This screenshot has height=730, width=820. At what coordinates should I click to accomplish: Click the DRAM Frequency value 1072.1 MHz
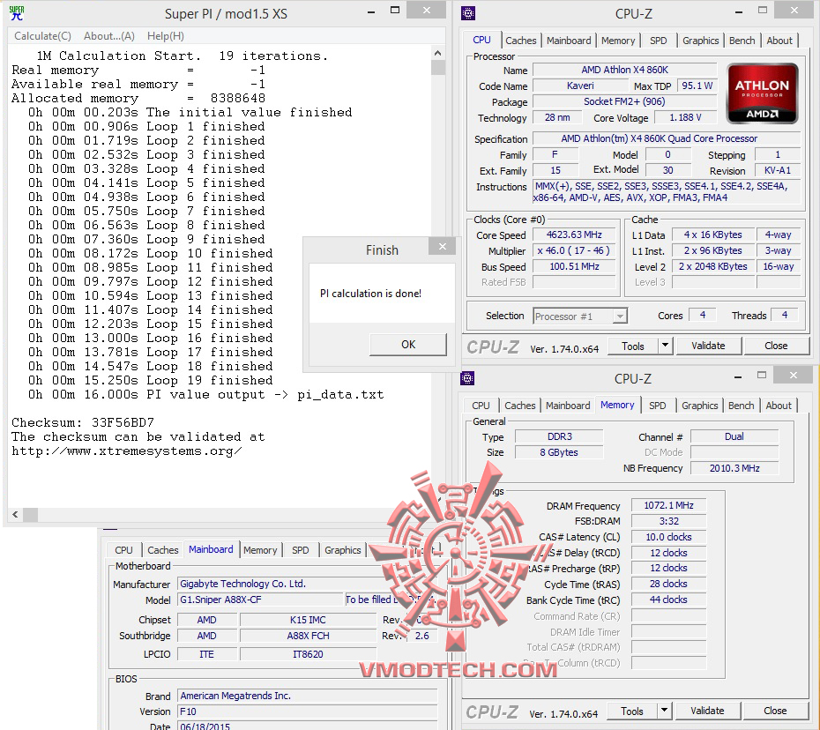coord(668,505)
